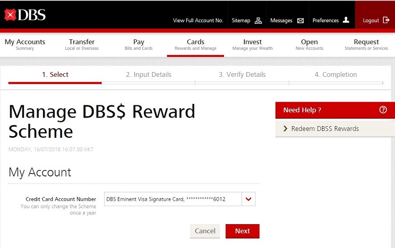Image resolution: width=395 pixels, height=248 pixels.
Task: Click the Sitemap hierarchy icon
Action: (x=259, y=21)
